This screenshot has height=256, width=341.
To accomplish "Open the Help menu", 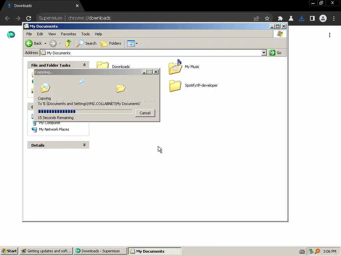I will click(98, 34).
